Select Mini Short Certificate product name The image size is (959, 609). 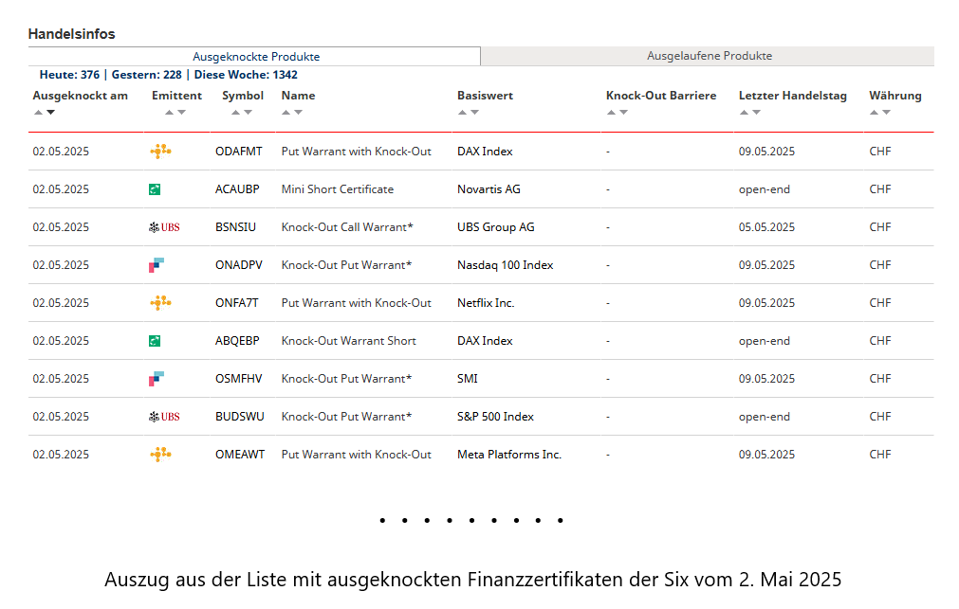click(338, 189)
